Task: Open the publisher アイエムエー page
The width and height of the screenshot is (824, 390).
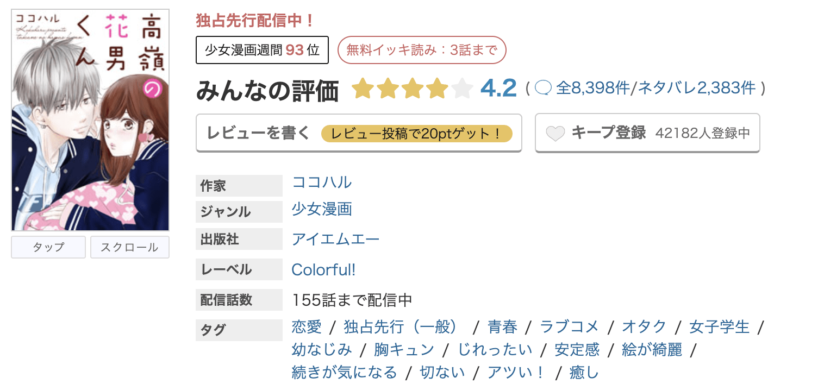Action: [x=335, y=239]
